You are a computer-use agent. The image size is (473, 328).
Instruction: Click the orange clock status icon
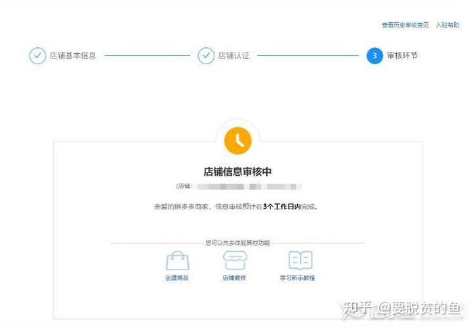[x=238, y=140]
